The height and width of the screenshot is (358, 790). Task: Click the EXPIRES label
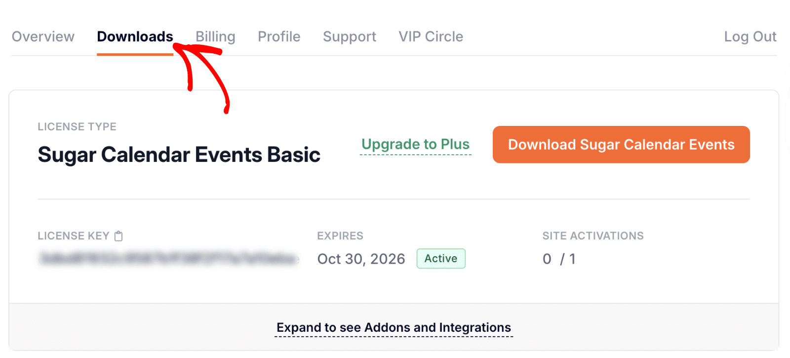click(340, 236)
